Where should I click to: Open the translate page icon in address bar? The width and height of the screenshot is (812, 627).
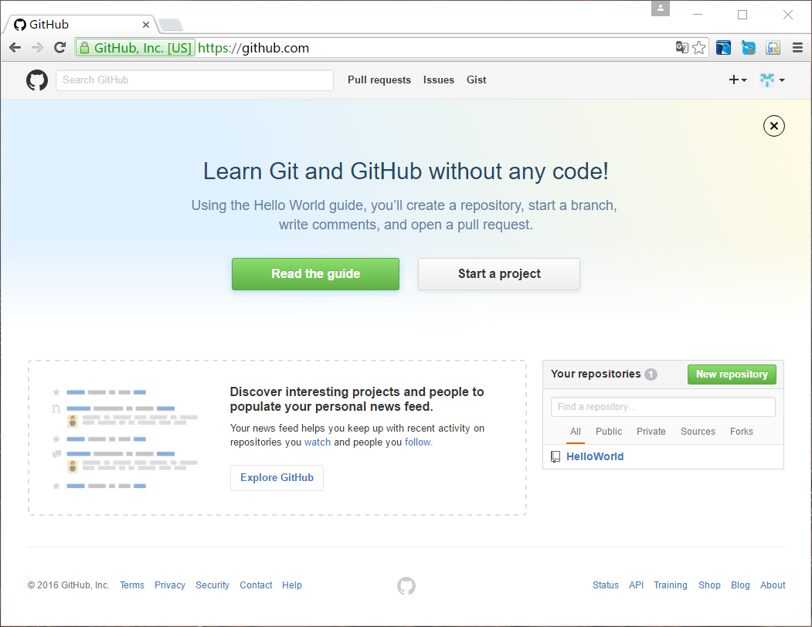(x=681, y=48)
